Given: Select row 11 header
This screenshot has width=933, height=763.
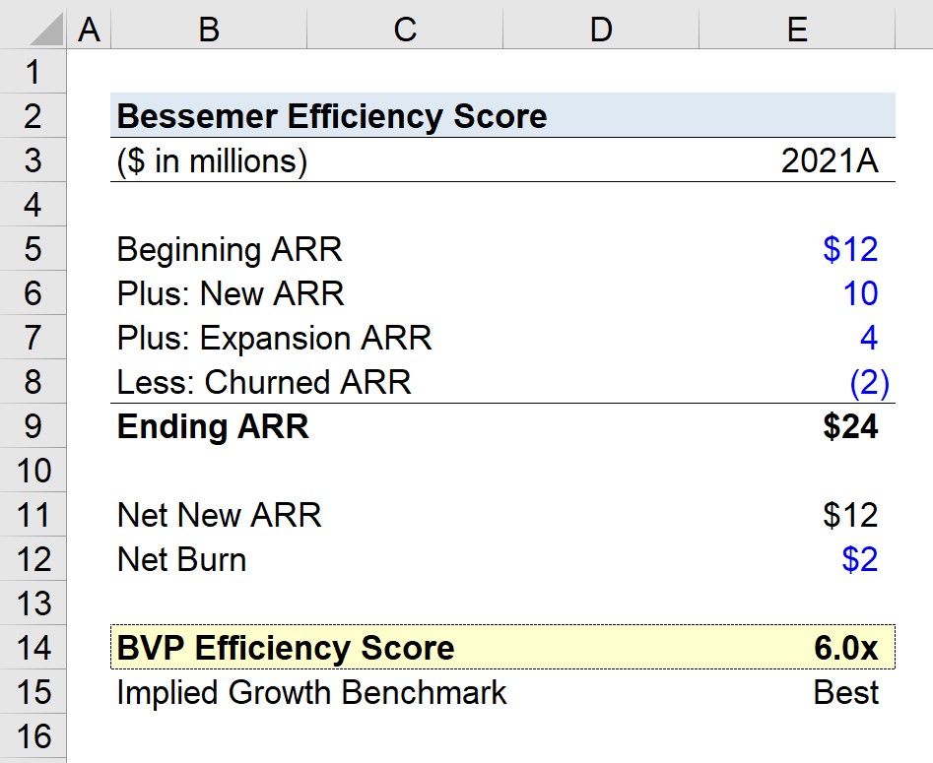Looking at the screenshot, I should tap(33, 515).
